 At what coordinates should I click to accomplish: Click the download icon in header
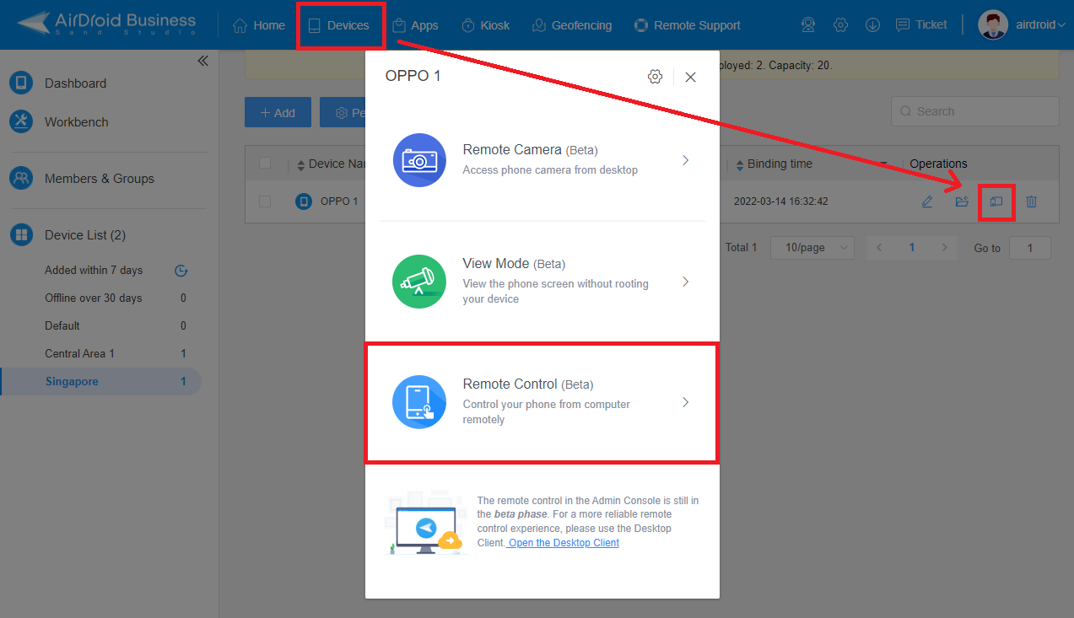[x=872, y=25]
